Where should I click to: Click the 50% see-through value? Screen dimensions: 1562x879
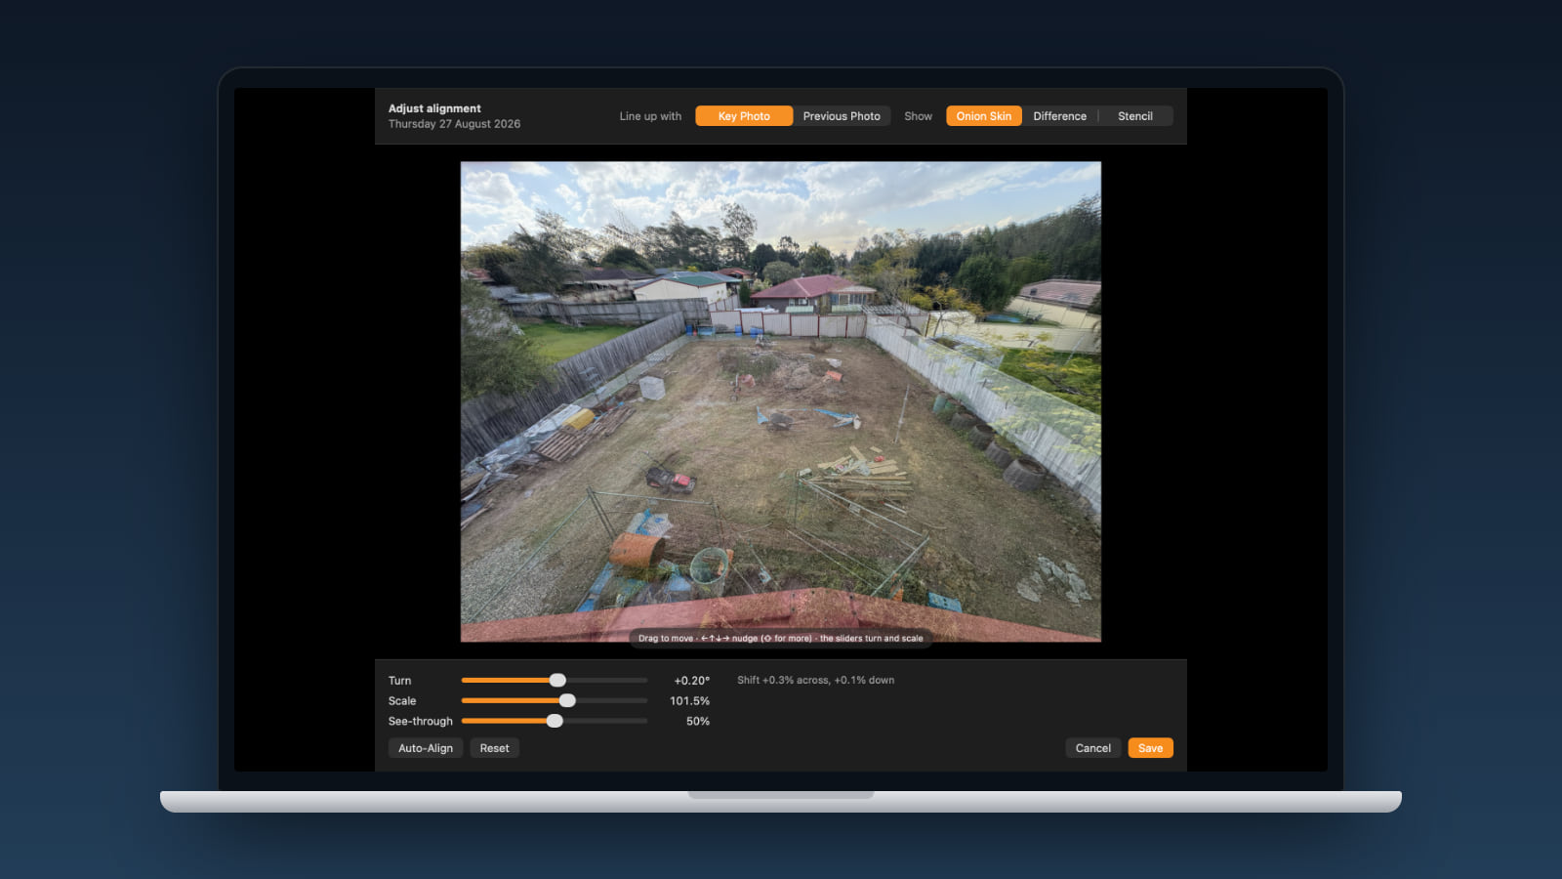point(698,722)
